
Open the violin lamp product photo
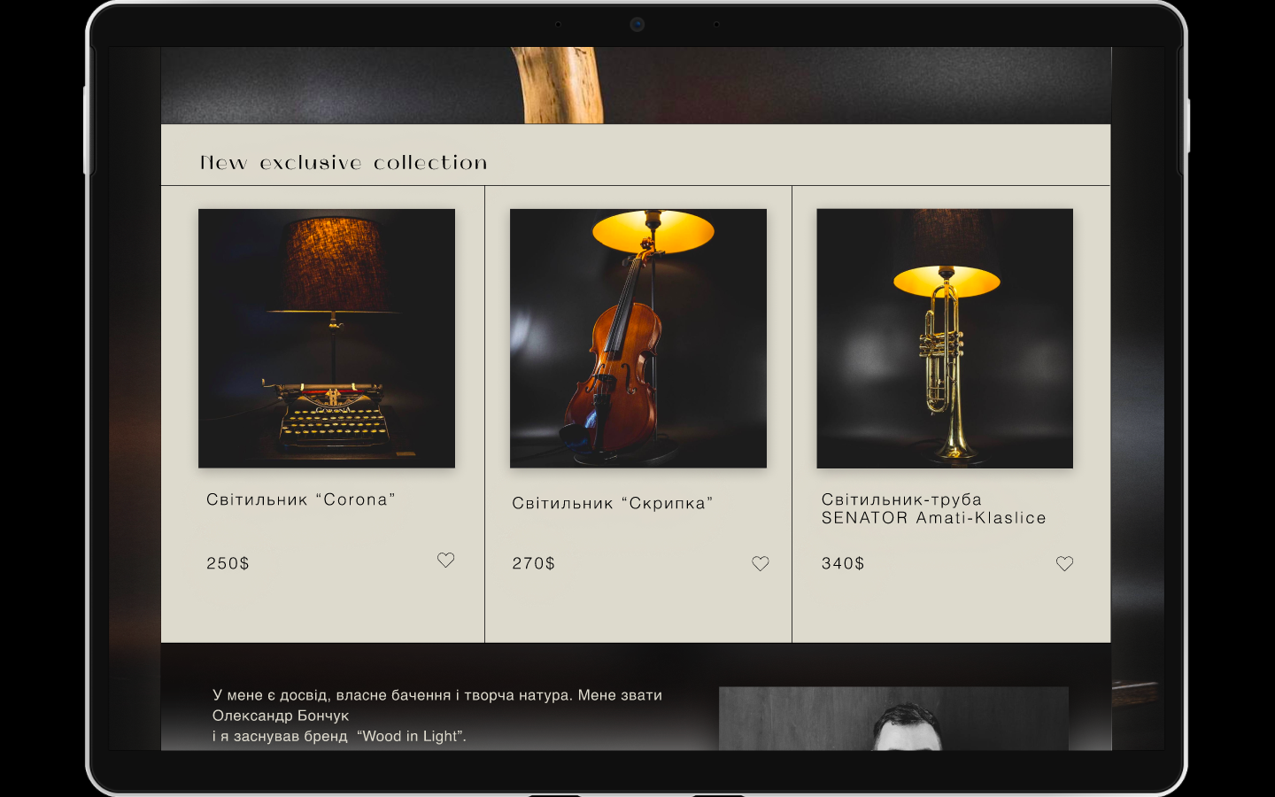click(638, 338)
